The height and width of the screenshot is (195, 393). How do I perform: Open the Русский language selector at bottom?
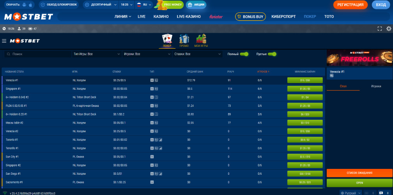pyautogui.click(x=351, y=193)
